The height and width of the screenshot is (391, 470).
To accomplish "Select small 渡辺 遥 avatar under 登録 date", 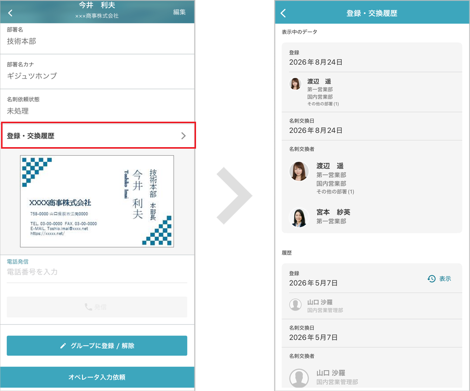I will tap(295, 83).
